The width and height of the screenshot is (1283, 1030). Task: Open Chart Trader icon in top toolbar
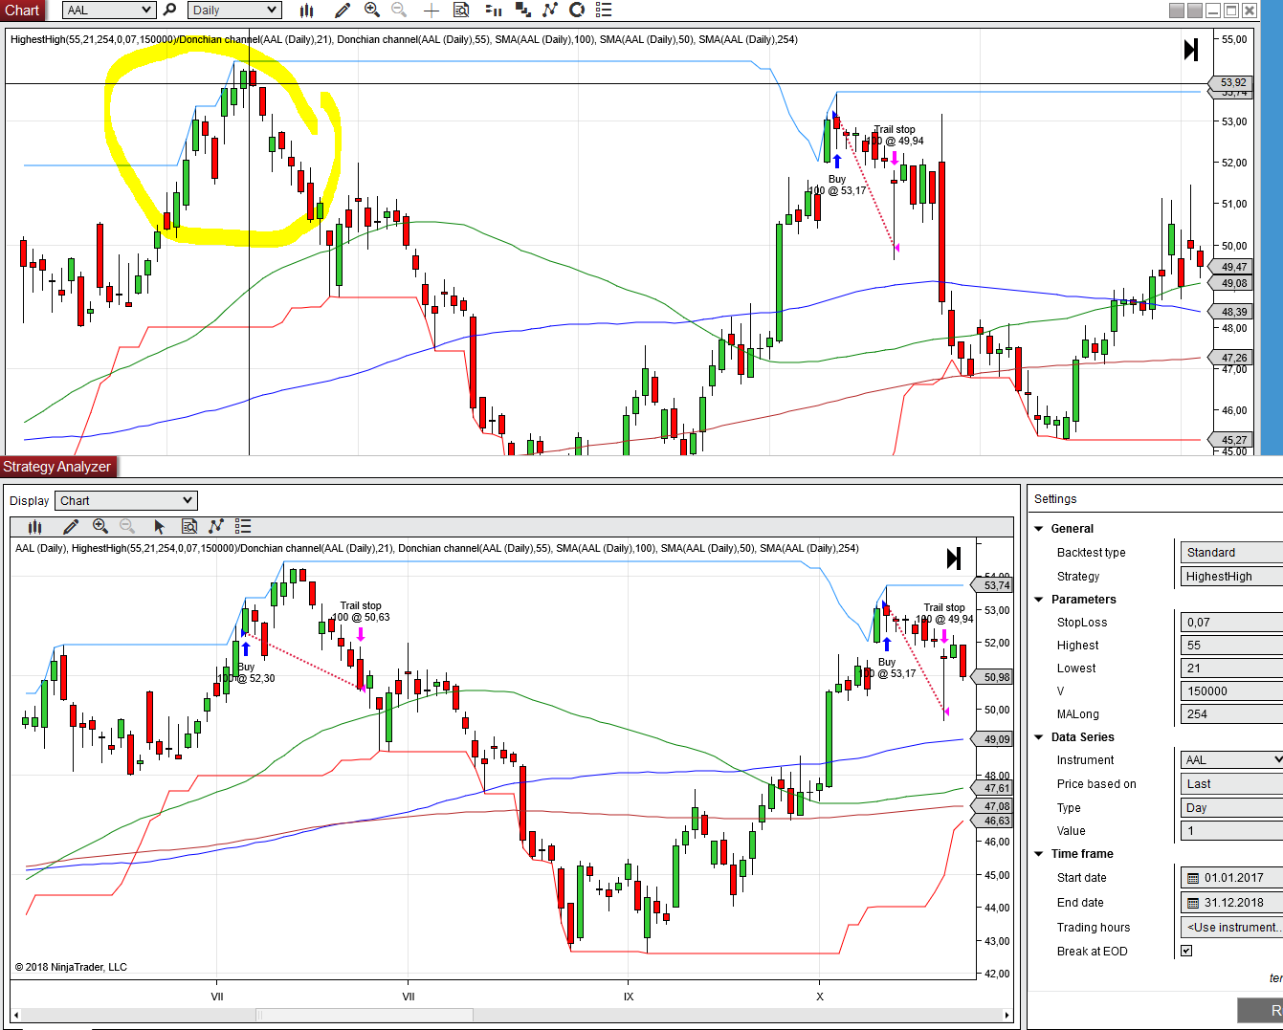494,10
